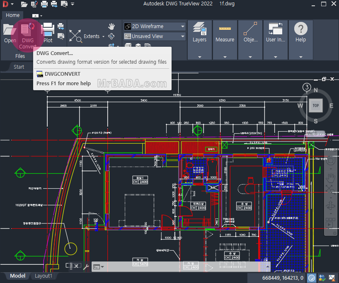Restore the drawing viewport window

point(324,79)
